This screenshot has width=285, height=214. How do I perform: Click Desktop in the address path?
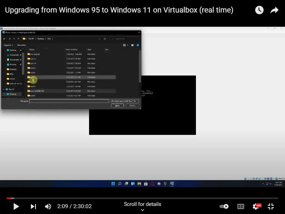pyautogui.click(x=41, y=39)
